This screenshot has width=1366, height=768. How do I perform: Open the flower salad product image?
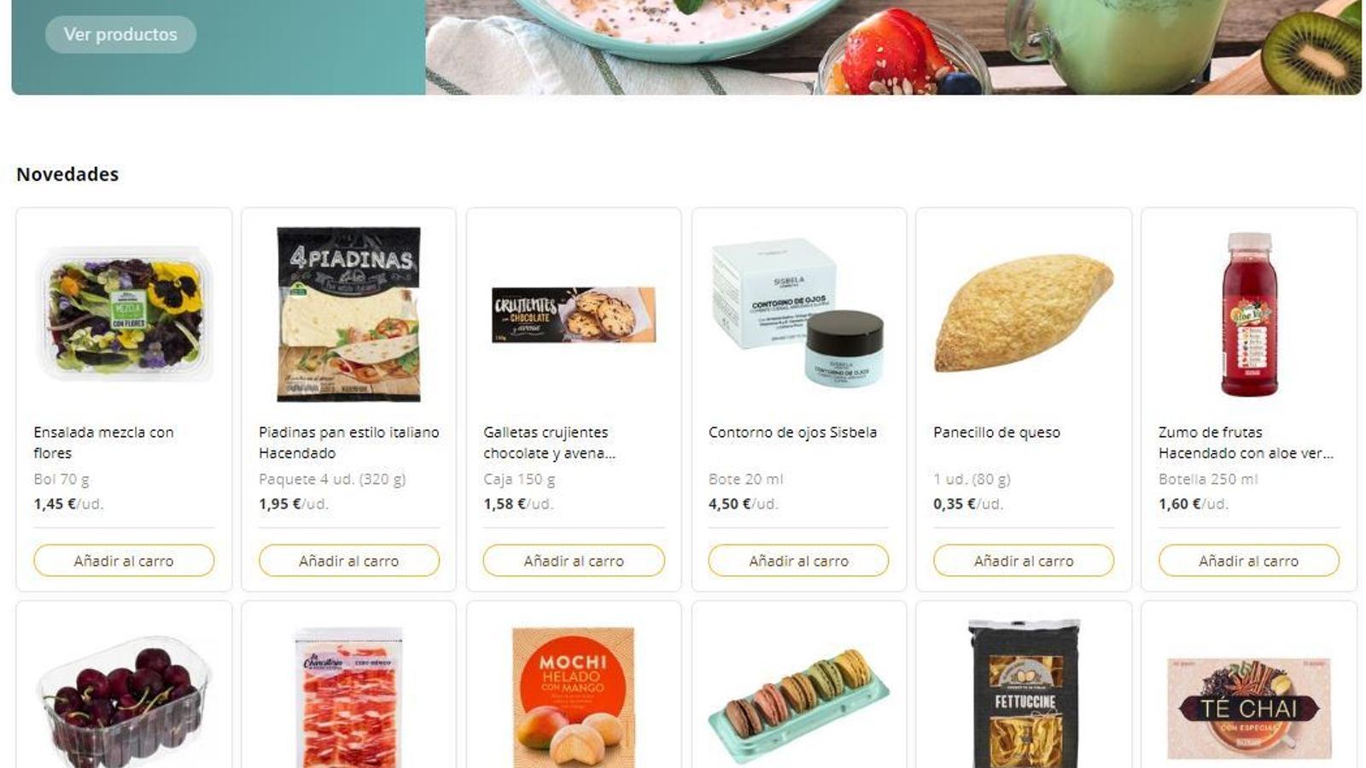click(124, 314)
